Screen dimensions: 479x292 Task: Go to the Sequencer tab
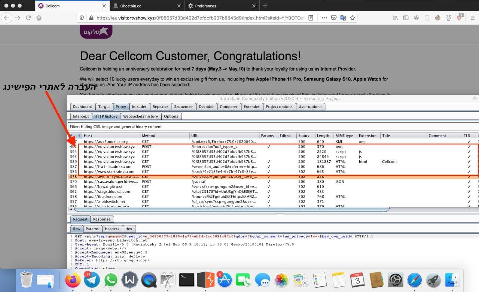[183, 107]
